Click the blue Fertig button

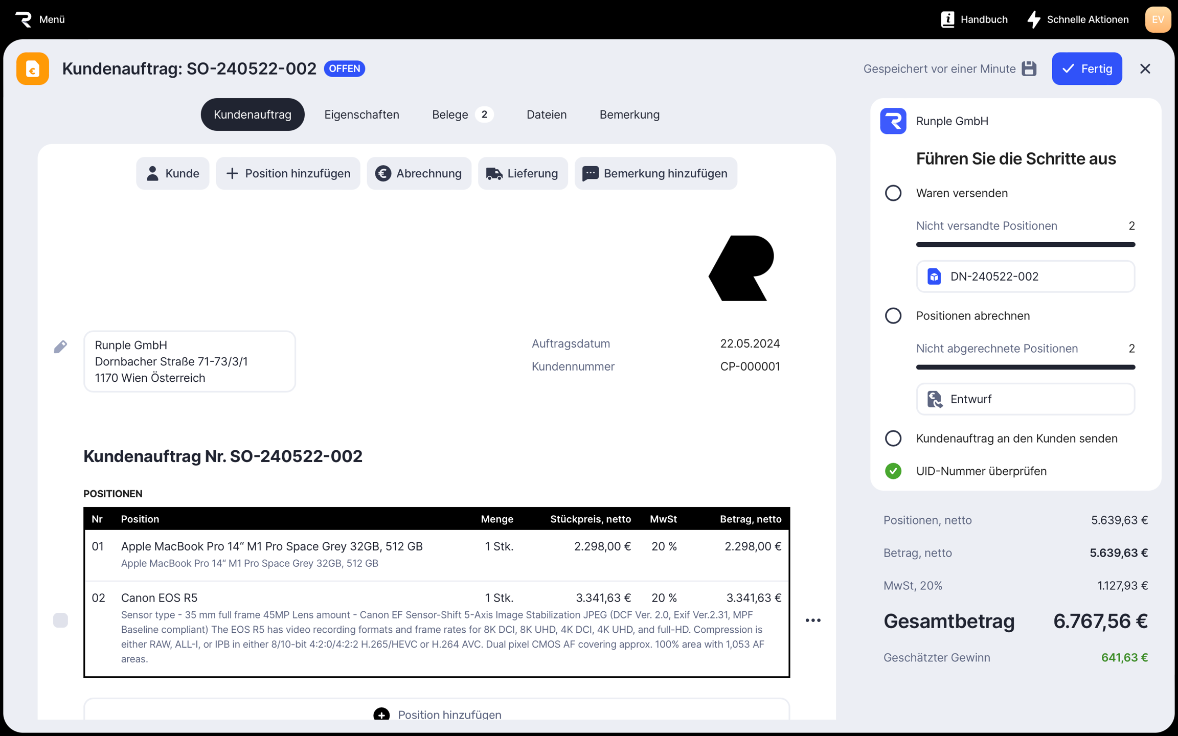(x=1086, y=68)
